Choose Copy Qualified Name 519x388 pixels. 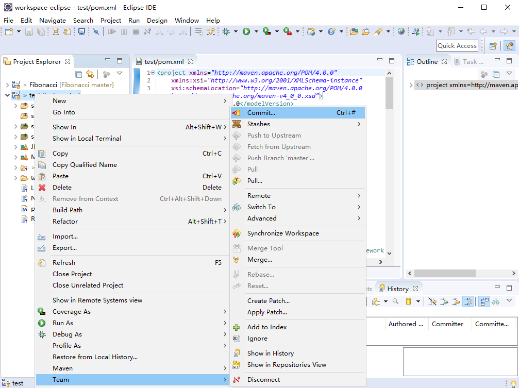[132, 165]
